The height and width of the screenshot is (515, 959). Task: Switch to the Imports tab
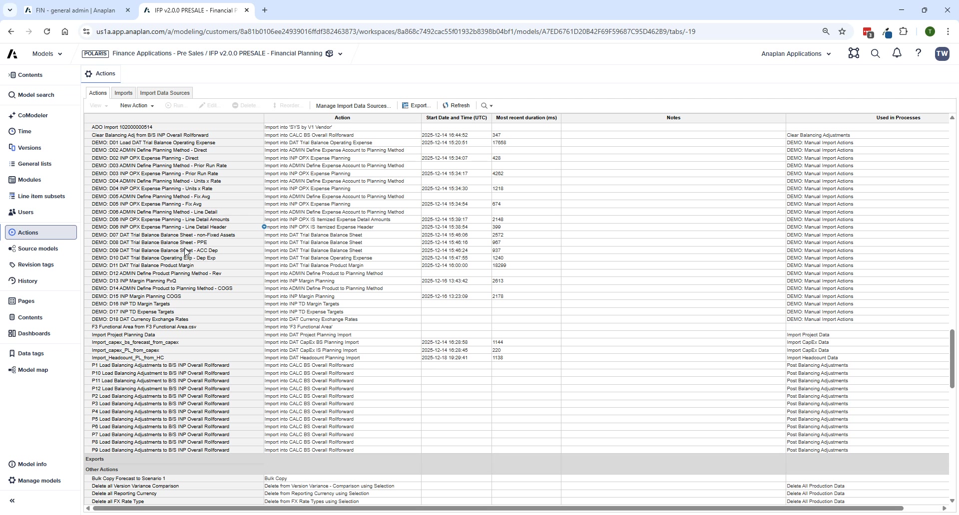[123, 93]
